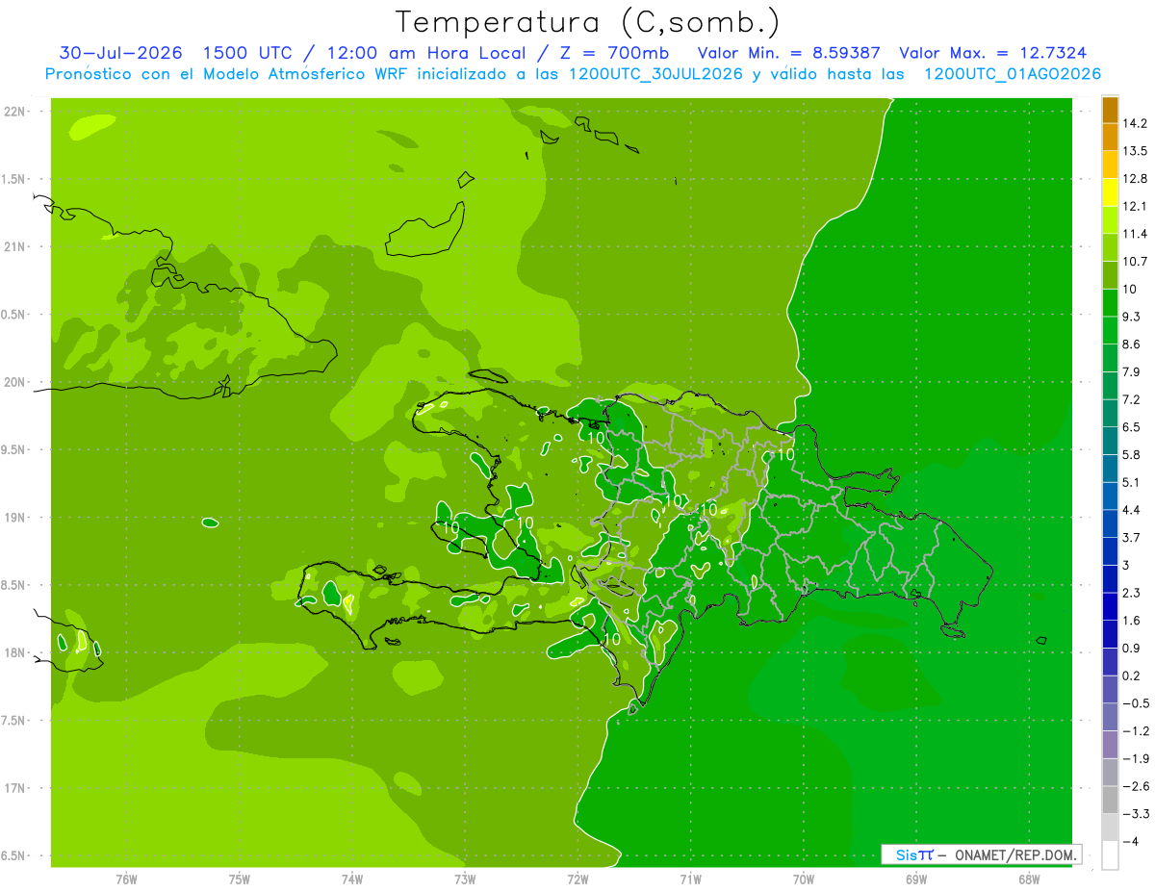Click the '1200UTC_01AGO2026' valid-until time

tap(1013, 74)
